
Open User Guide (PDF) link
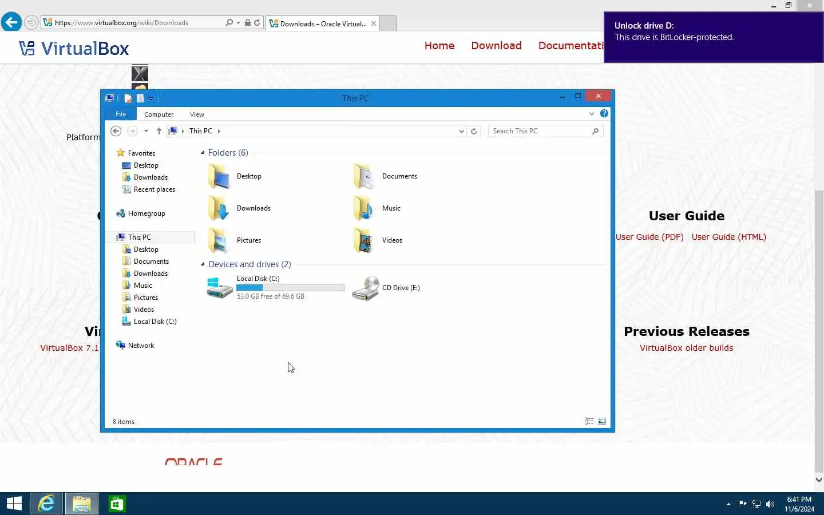(649, 237)
